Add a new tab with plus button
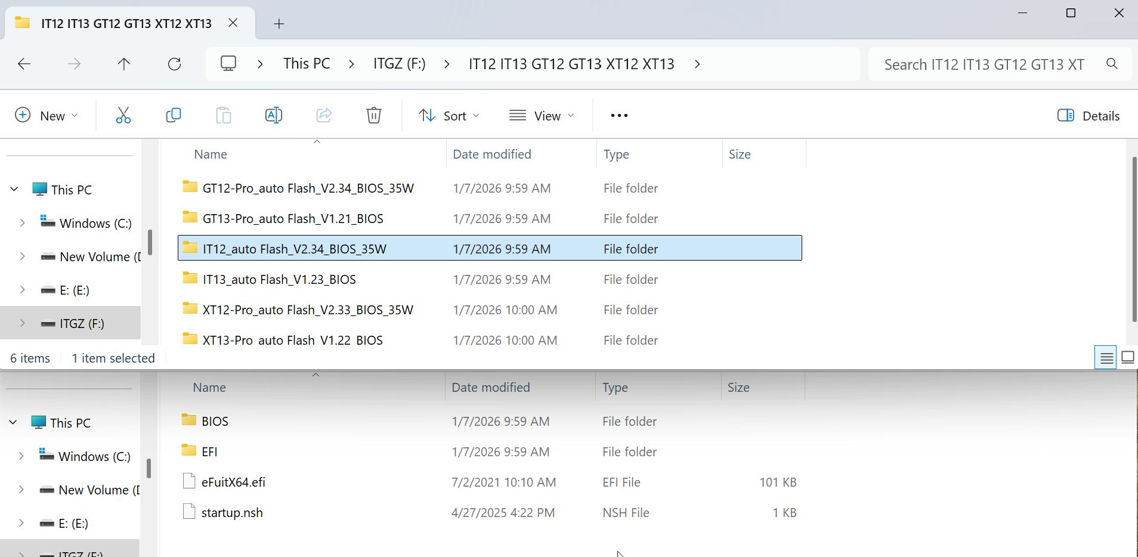 click(x=279, y=24)
